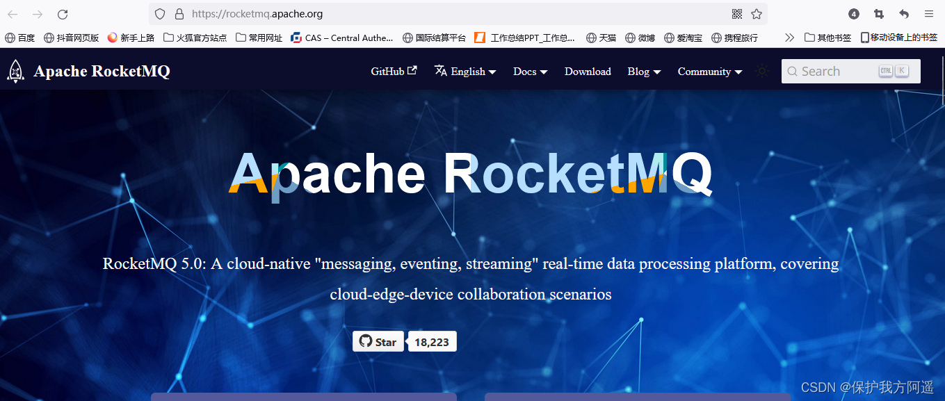
Task: Expand the English language dropdown
Action: tap(465, 71)
